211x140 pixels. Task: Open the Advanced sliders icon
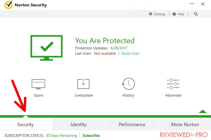173,84
